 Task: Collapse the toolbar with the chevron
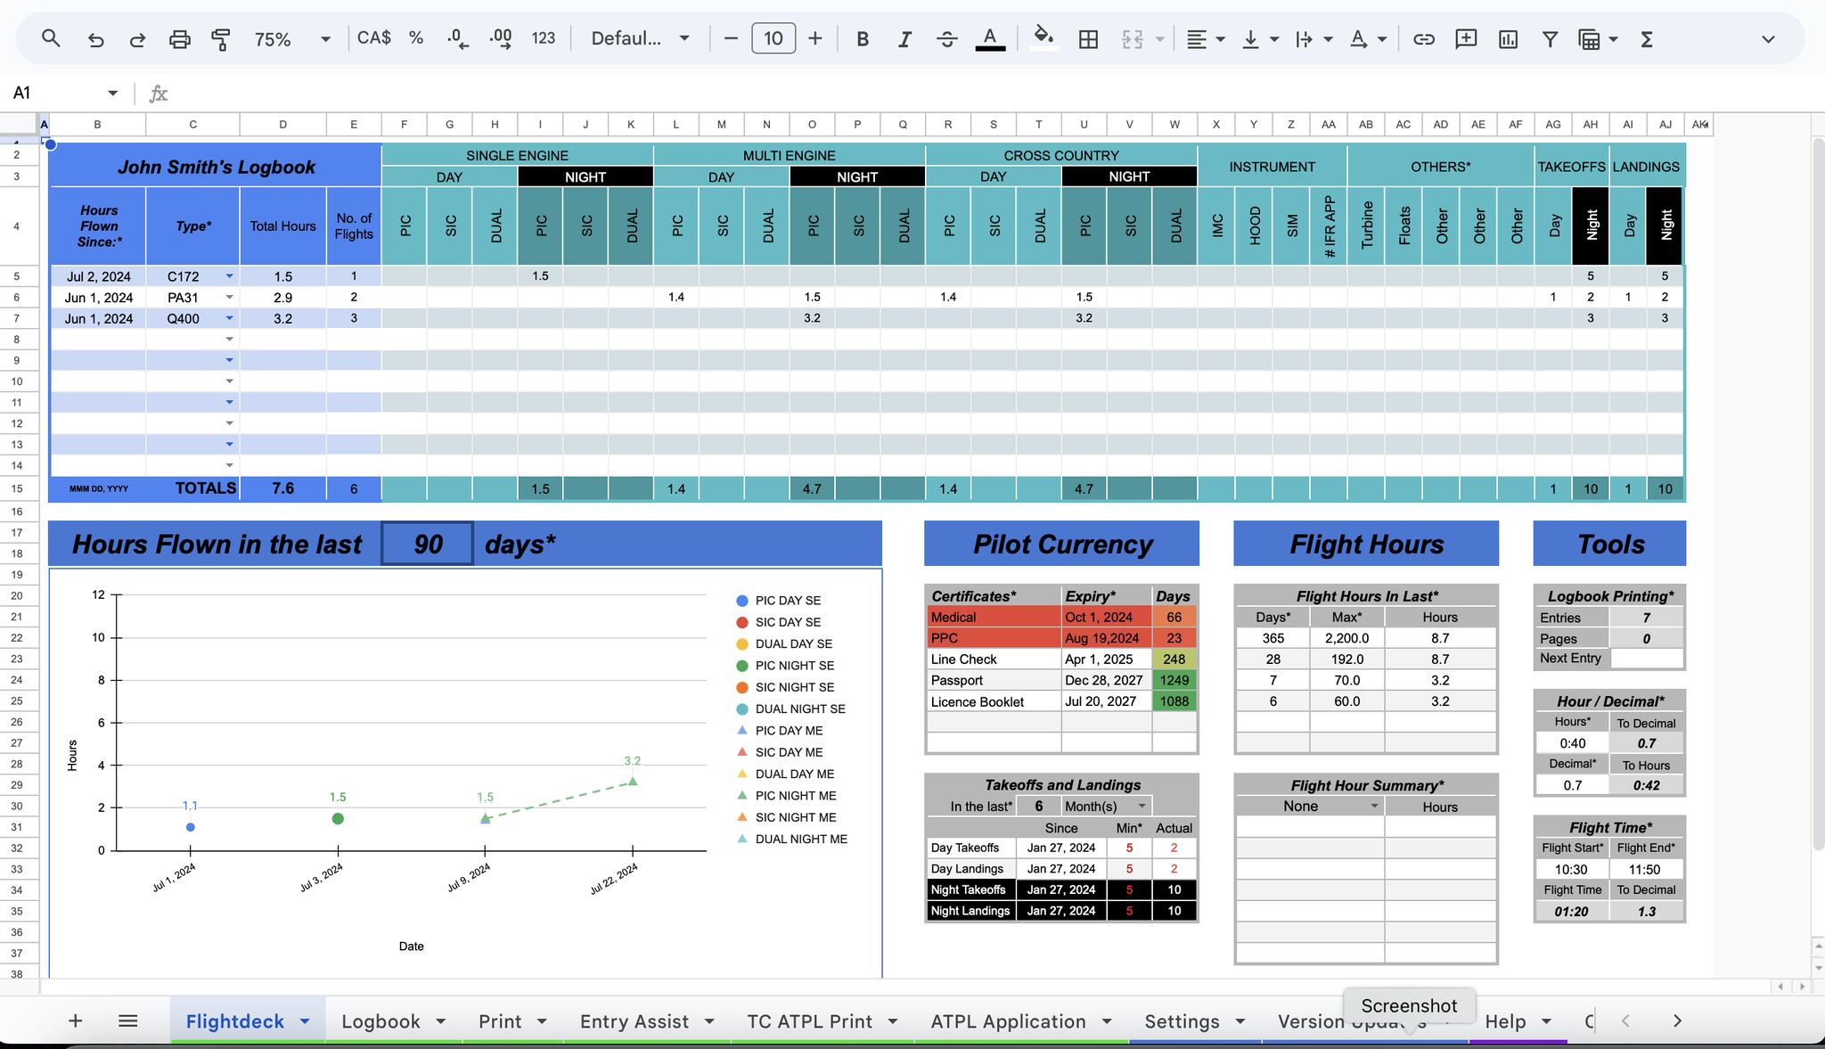(x=1768, y=39)
